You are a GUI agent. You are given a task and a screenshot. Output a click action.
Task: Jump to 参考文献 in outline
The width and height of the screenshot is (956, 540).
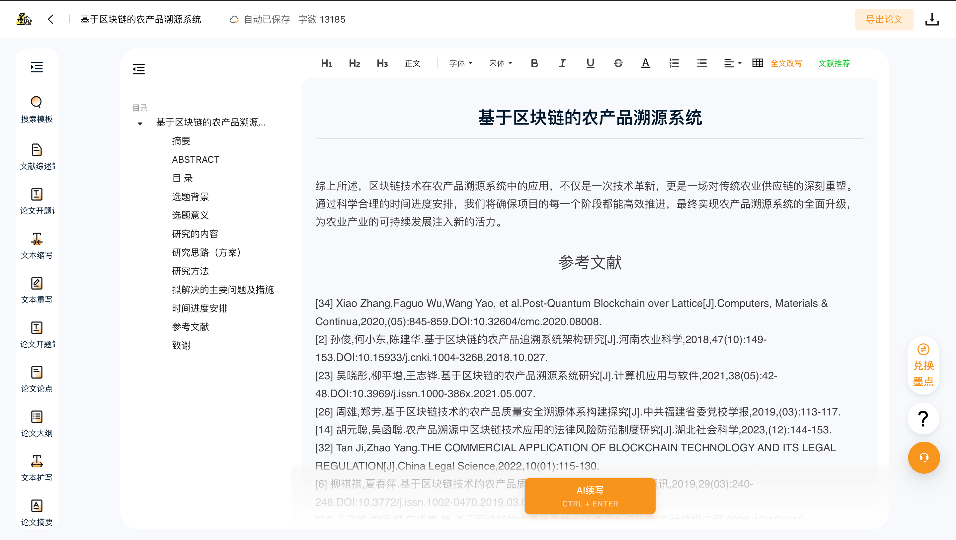pos(191,327)
